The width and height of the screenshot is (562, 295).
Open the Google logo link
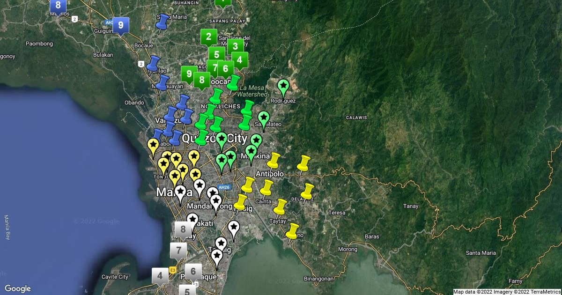(18, 288)
